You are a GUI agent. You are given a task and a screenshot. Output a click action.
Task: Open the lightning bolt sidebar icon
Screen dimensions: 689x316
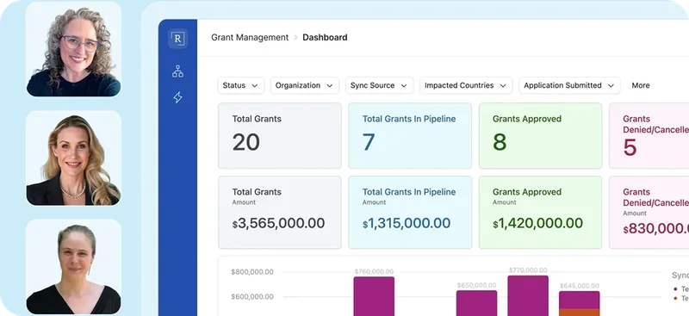[177, 97]
